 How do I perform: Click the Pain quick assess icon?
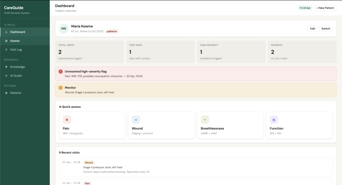pos(67,120)
